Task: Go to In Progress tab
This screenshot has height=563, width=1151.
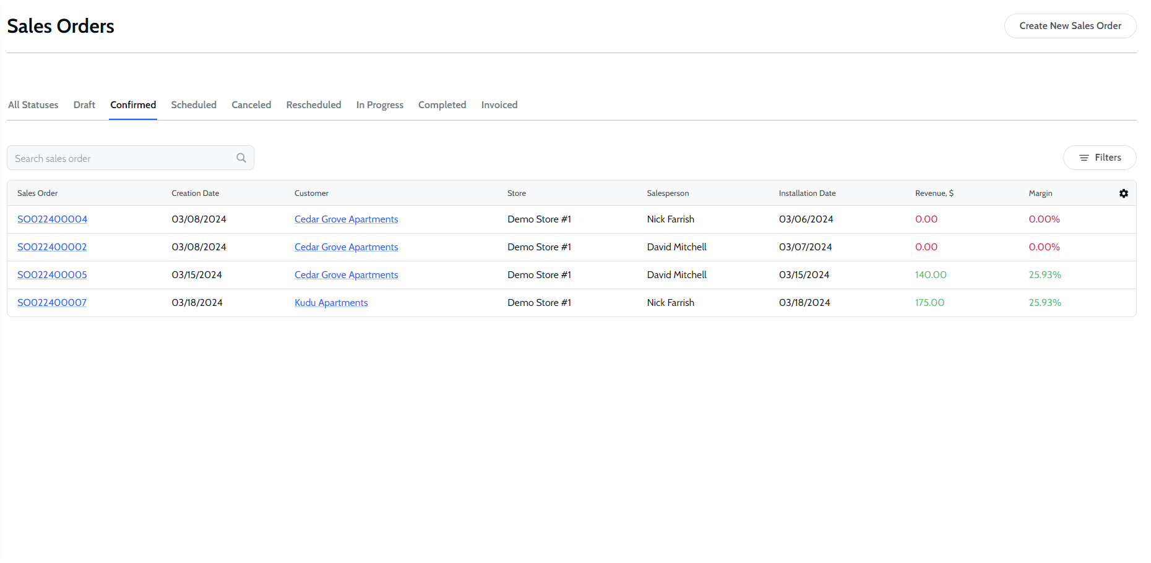Action: pyautogui.click(x=379, y=105)
